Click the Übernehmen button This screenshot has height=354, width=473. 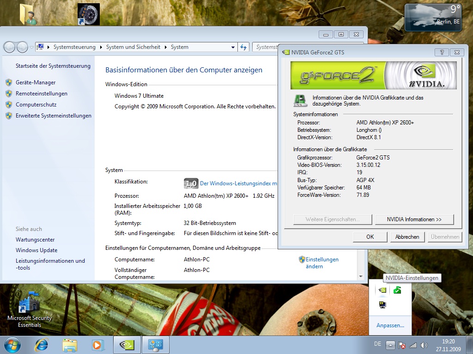point(445,237)
